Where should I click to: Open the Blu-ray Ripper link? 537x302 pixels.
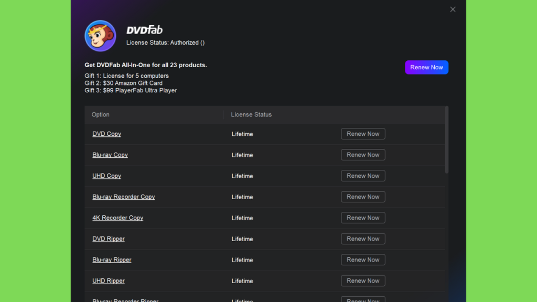tap(112, 260)
